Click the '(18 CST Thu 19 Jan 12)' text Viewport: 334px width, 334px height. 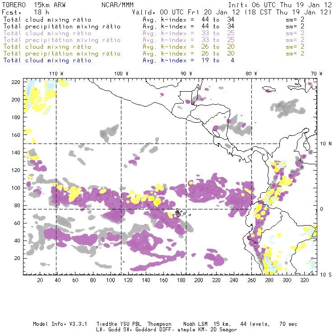click(288, 12)
